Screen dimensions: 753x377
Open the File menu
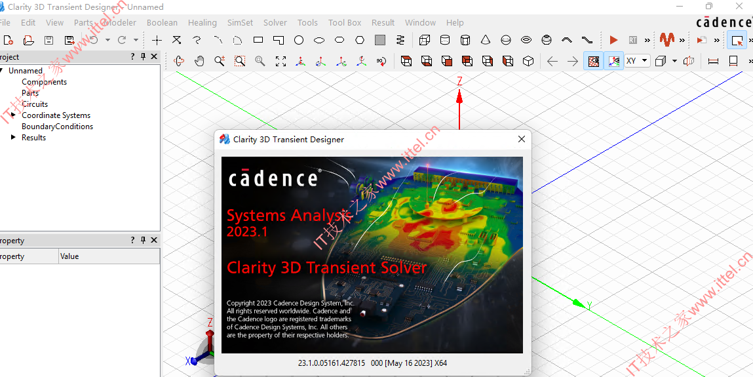(5, 22)
